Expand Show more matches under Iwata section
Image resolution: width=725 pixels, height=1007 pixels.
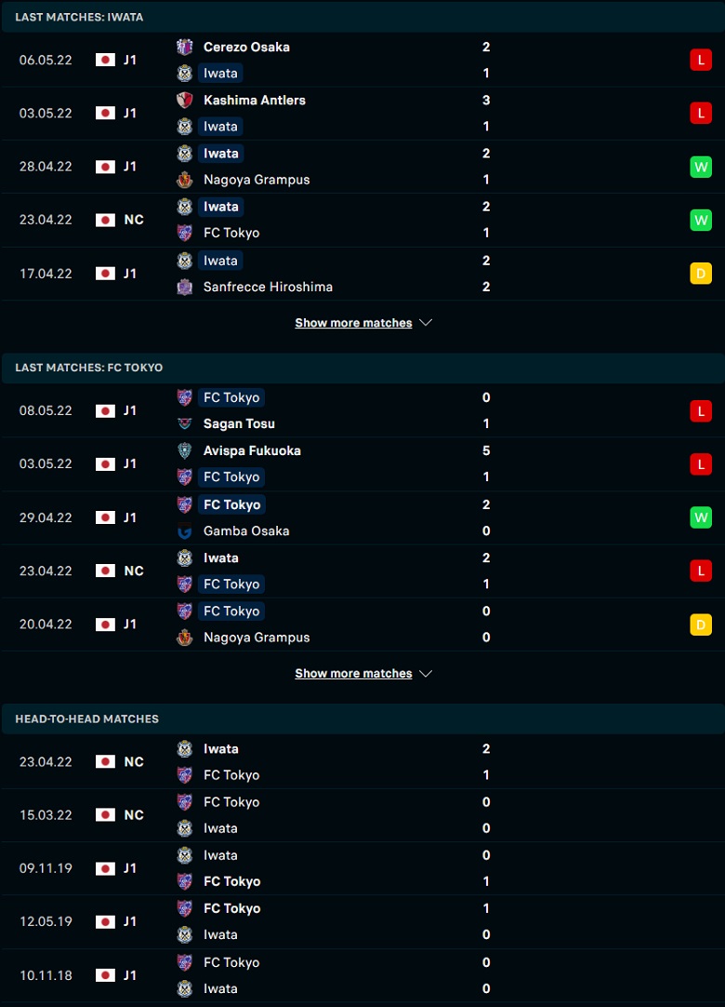(353, 323)
